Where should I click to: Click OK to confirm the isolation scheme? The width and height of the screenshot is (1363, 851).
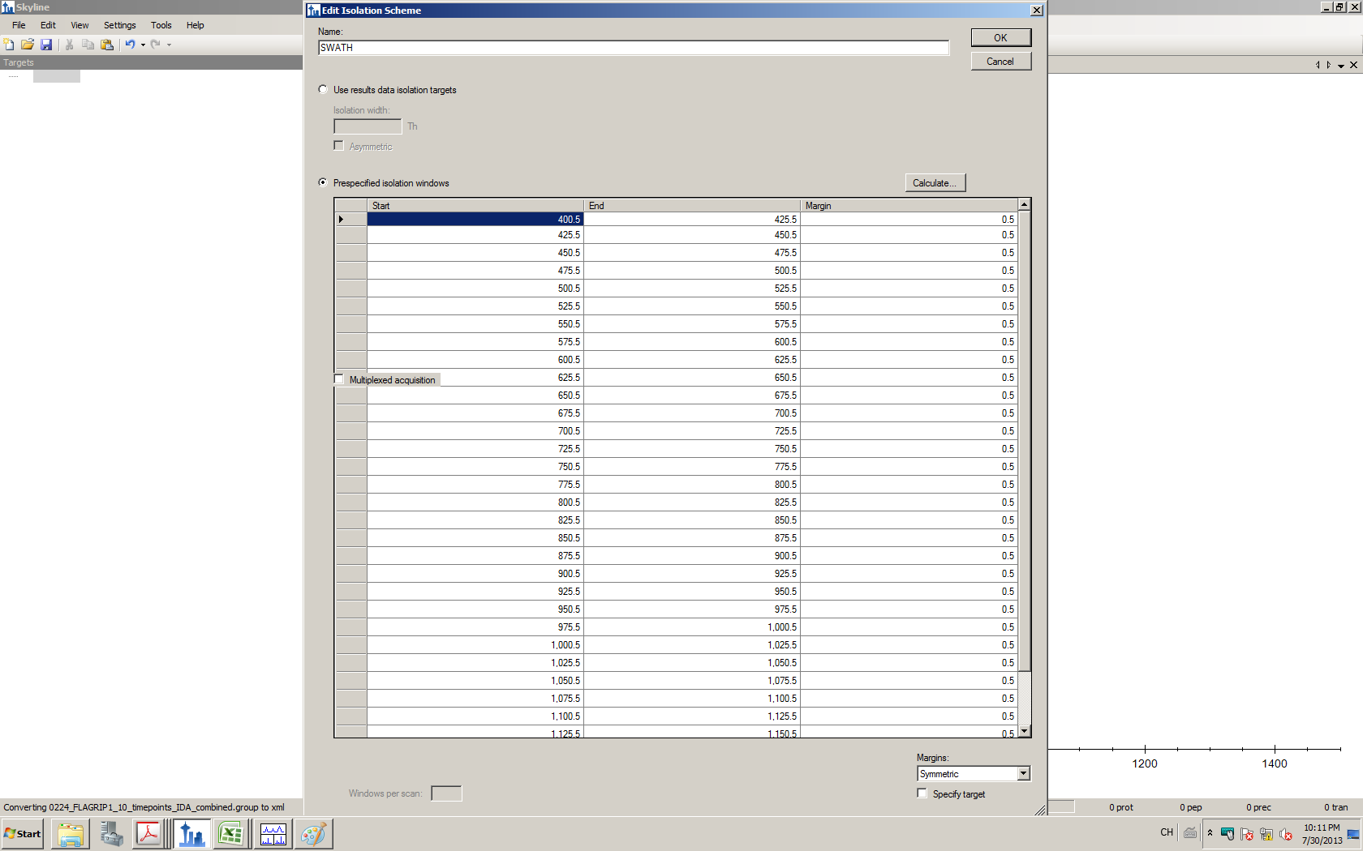(x=1000, y=38)
